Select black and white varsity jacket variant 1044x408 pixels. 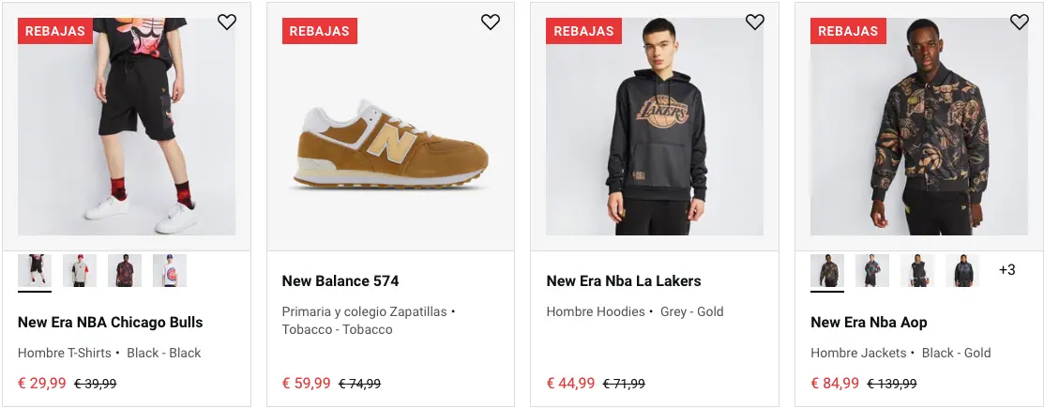point(917,271)
